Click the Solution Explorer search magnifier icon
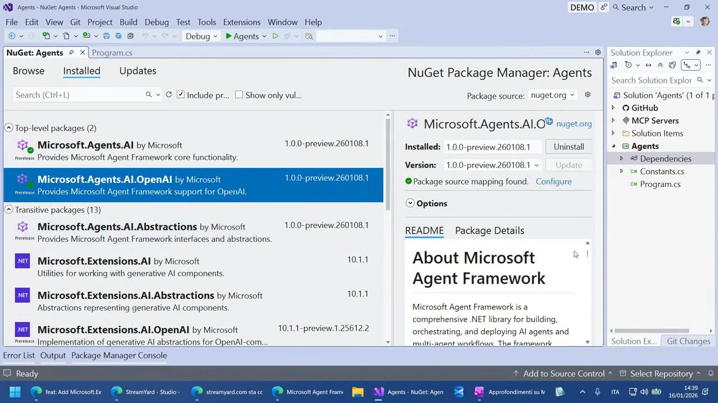Screen dimensions: 718x403 pyautogui.click(x=699, y=80)
